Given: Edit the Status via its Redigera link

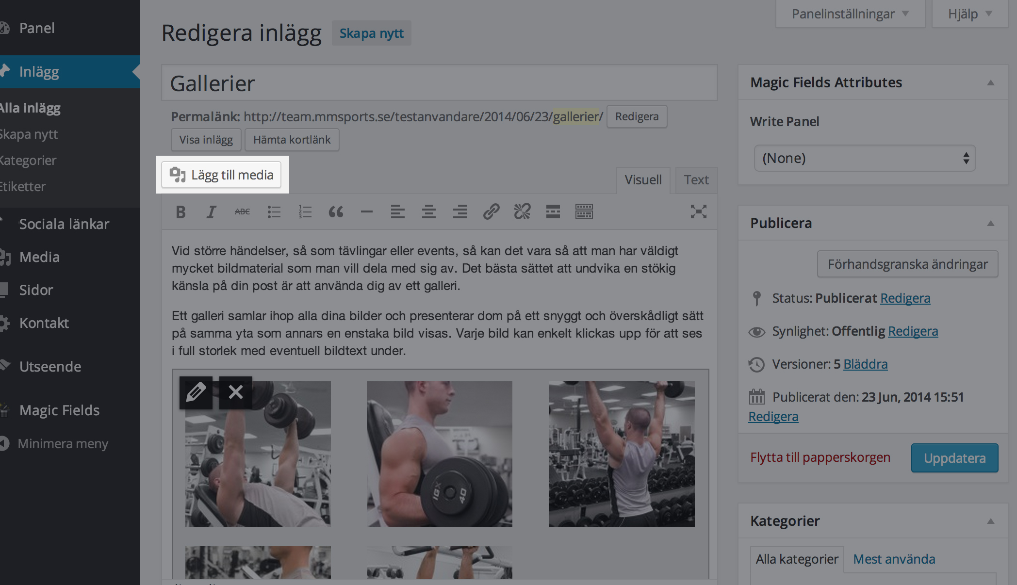Looking at the screenshot, I should pos(905,298).
